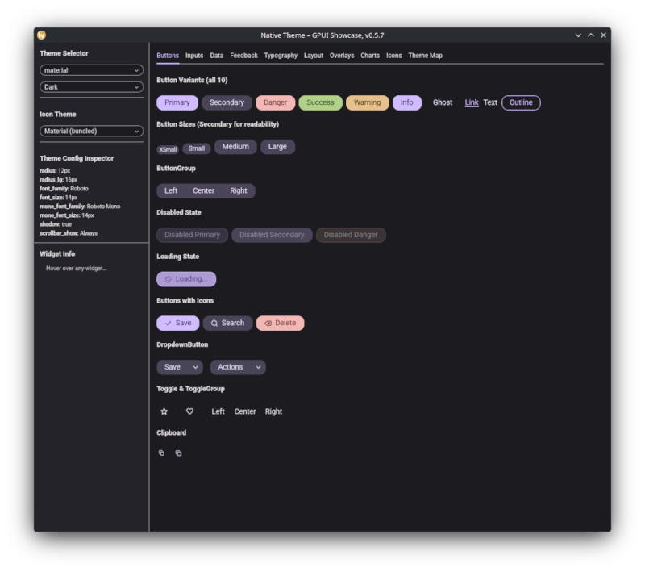The width and height of the screenshot is (645, 572).
Task: Click the Loading spinner button
Action: click(x=186, y=279)
